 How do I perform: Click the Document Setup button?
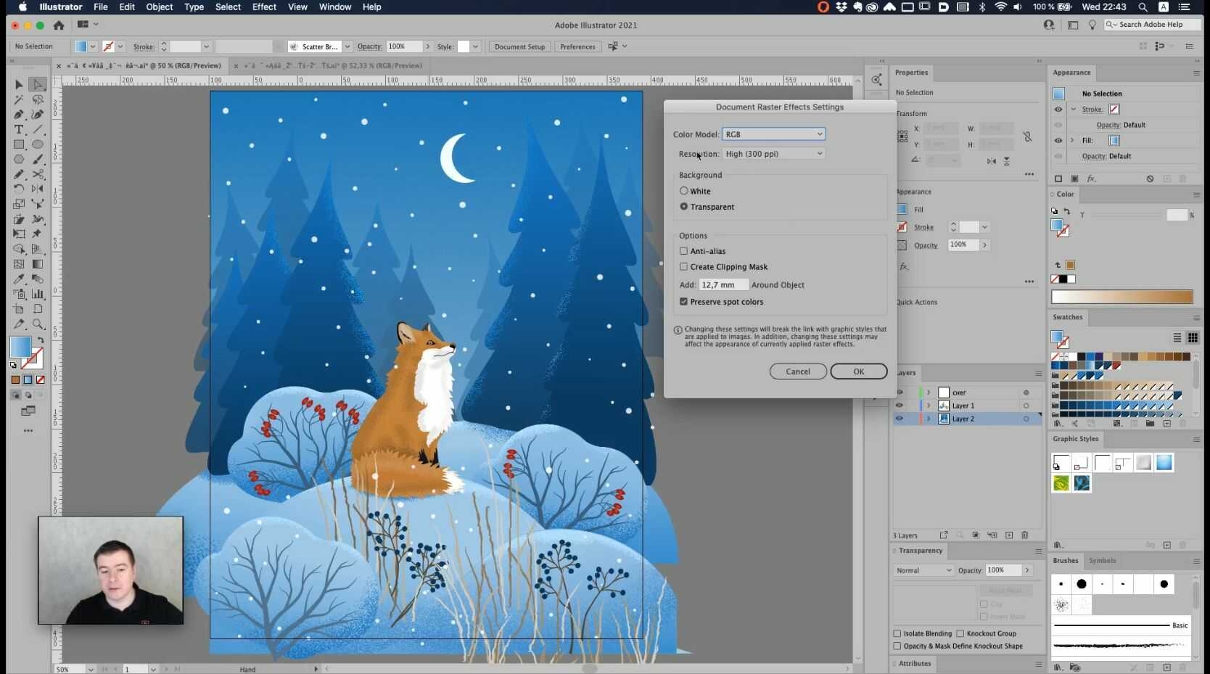tap(519, 46)
